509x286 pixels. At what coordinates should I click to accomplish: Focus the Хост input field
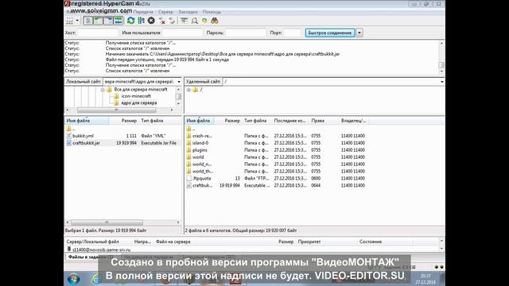click(x=98, y=33)
